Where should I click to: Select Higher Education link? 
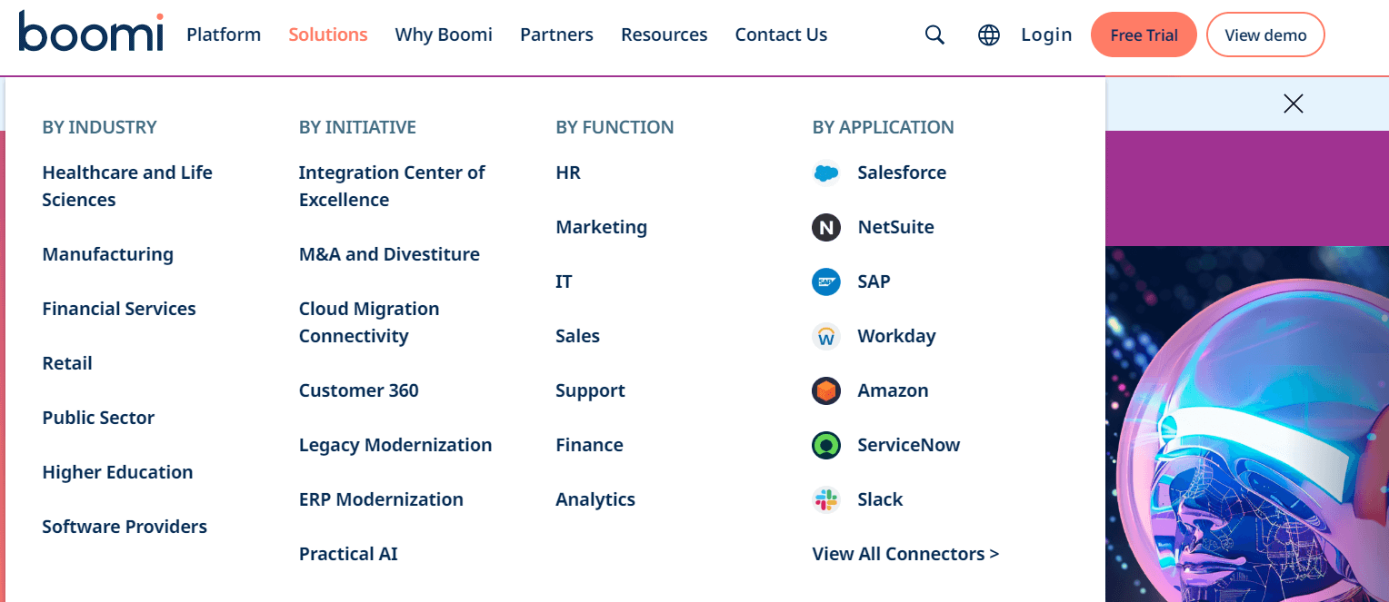pos(117,472)
